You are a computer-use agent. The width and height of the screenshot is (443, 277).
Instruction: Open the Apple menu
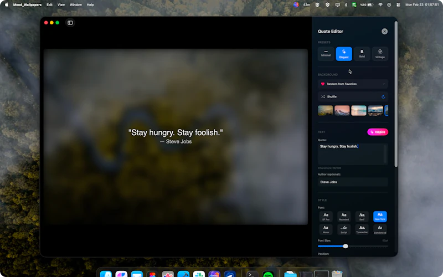pyautogui.click(x=7, y=5)
